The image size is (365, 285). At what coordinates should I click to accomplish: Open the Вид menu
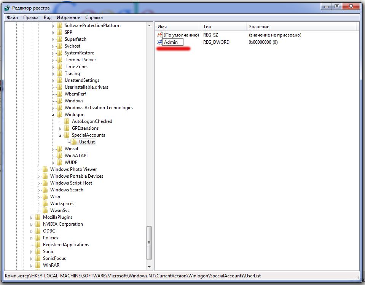tap(48, 18)
